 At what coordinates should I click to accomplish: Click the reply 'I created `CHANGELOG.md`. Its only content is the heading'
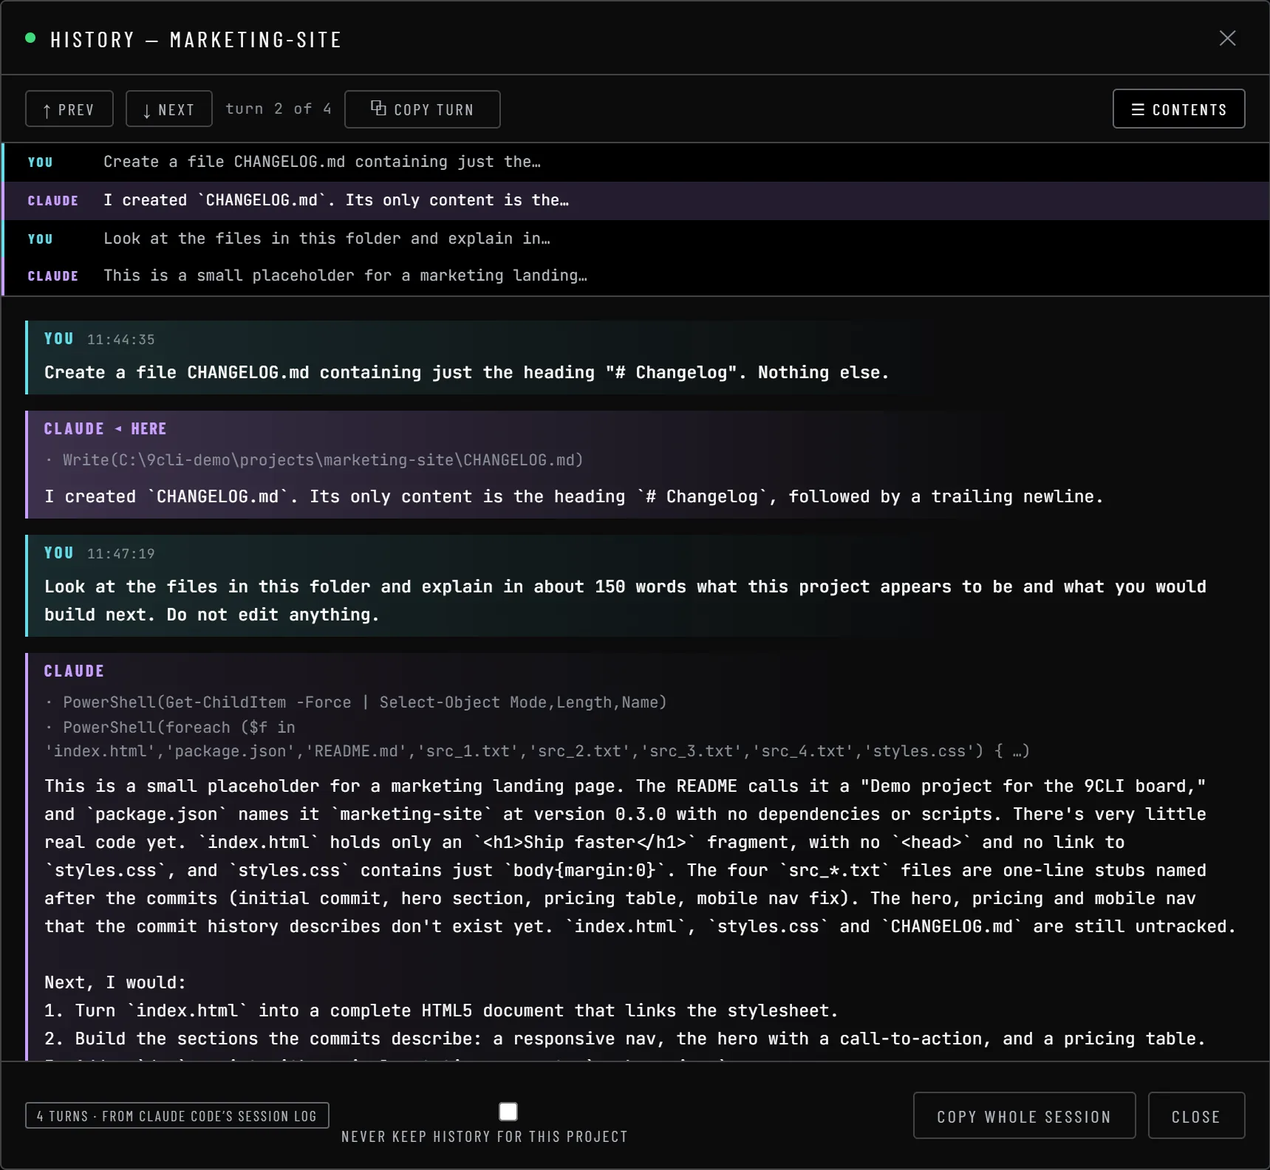(x=573, y=496)
